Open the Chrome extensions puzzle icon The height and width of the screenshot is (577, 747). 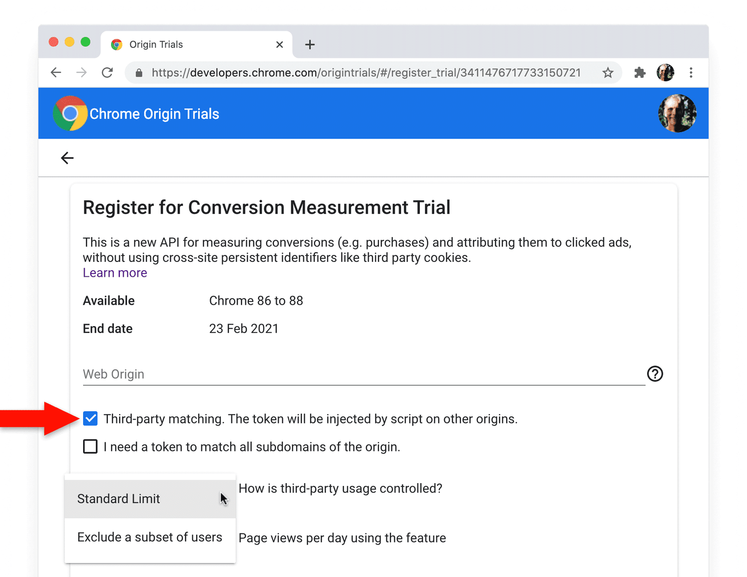(x=639, y=72)
